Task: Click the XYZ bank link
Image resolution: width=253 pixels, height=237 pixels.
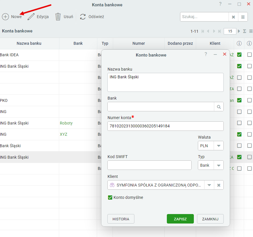Action: click(63, 134)
